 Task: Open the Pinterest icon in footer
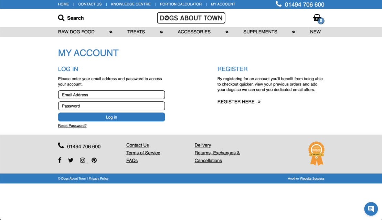coord(94,160)
